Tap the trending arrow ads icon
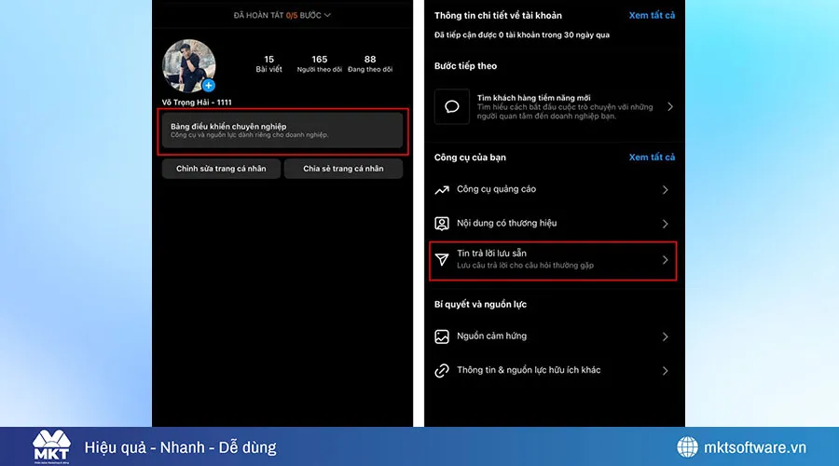Viewport: 839px width, 466px height. coord(442,190)
